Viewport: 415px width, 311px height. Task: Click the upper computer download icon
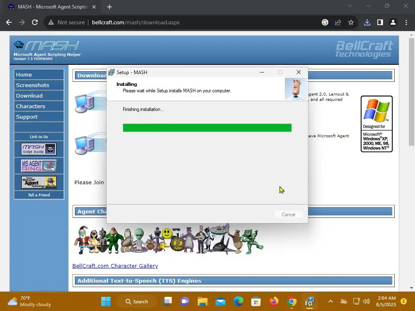pos(90,102)
